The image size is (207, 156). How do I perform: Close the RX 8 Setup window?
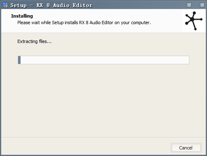pyautogui.click(x=202, y=5)
